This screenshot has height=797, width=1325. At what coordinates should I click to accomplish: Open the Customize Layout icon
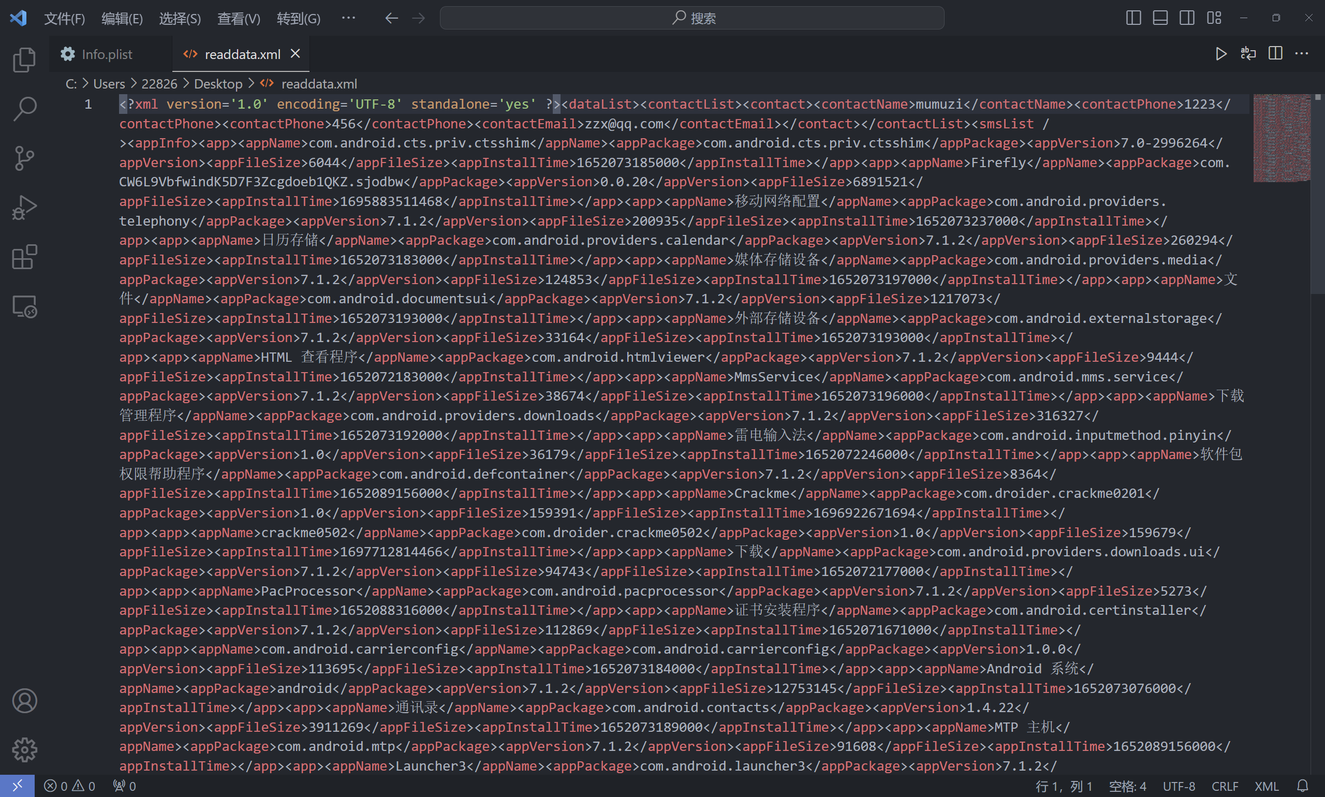point(1214,18)
